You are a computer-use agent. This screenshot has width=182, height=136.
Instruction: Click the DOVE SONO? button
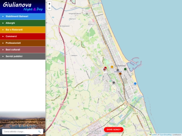point(114,130)
